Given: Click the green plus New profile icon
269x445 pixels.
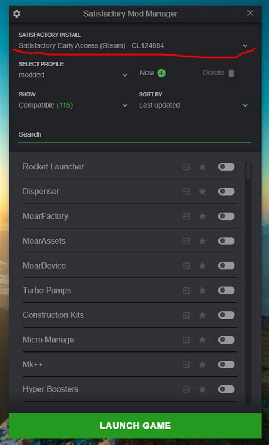Looking at the screenshot, I should point(162,73).
